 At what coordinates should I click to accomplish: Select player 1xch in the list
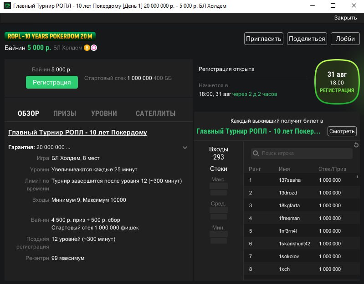tap(302, 269)
